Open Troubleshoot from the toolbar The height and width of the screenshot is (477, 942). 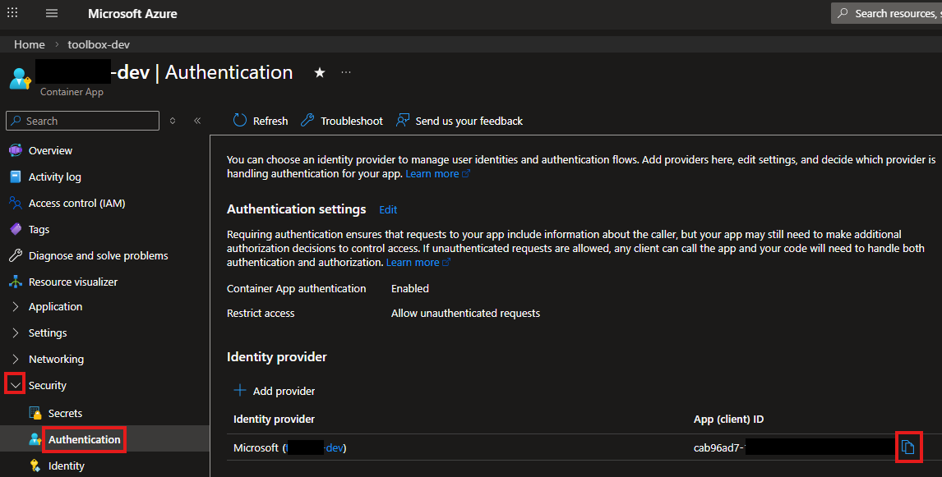pyautogui.click(x=342, y=121)
